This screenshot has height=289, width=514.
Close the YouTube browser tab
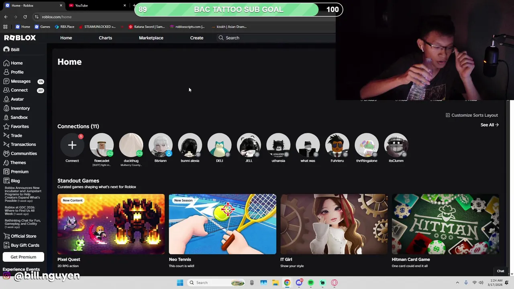(124, 6)
